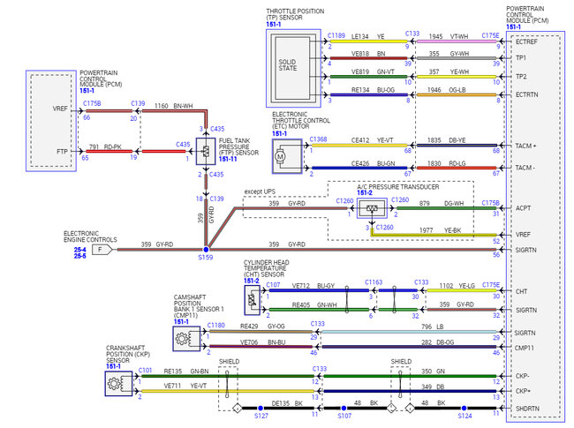This screenshot has width=574, height=428.
Task: Select the 355 GY-WH wire label
Action: [449, 54]
